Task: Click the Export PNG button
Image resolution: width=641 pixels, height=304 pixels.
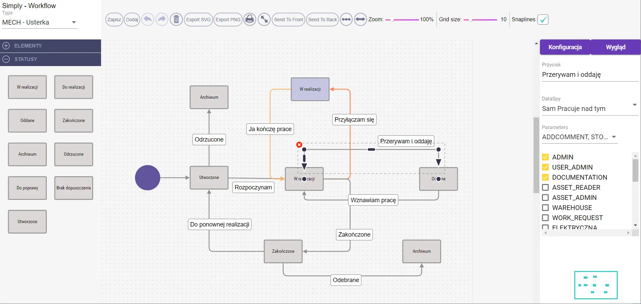Action: click(228, 20)
